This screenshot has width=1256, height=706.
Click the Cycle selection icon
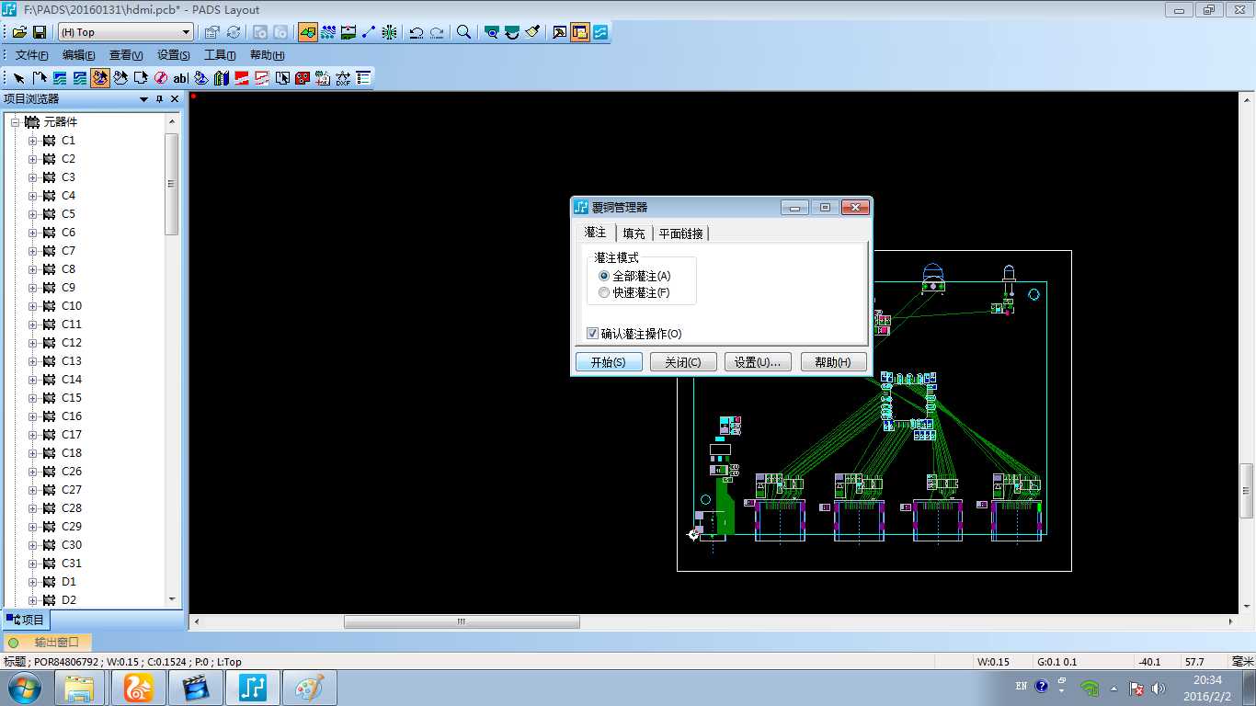[234, 32]
